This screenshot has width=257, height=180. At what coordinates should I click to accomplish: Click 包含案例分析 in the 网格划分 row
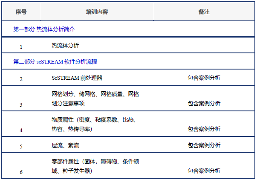click(204, 103)
